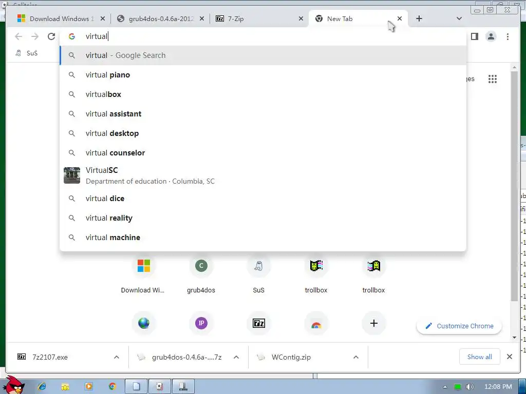
Task: Open the 7z shortcut tile
Action: point(259,323)
